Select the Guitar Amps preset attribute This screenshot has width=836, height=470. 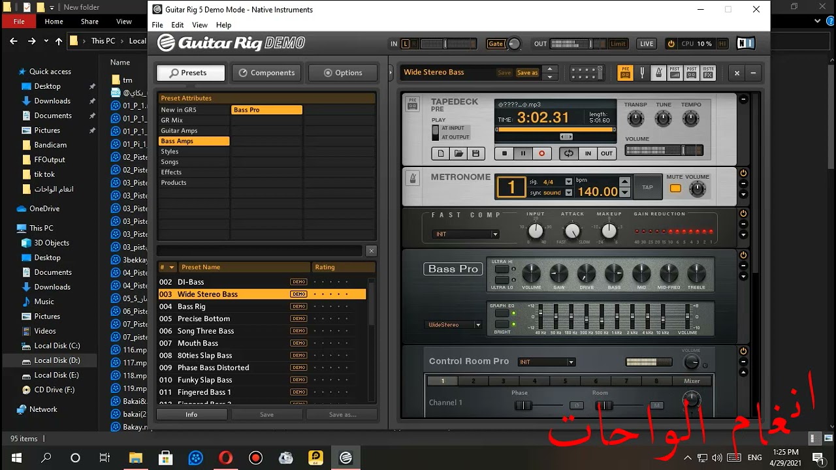(194, 131)
